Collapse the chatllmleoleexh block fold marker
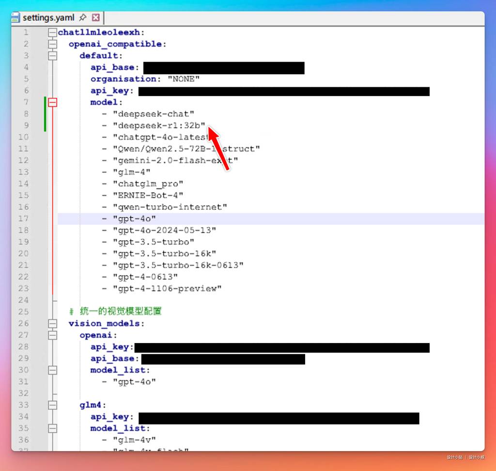The width and height of the screenshot is (496, 471). pos(52,32)
